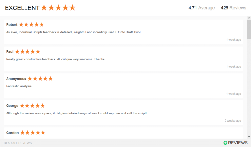Click Gordon's five-star rating
This screenshot has height=147, width=251.
pyautogui.click(x=33, y=133)
